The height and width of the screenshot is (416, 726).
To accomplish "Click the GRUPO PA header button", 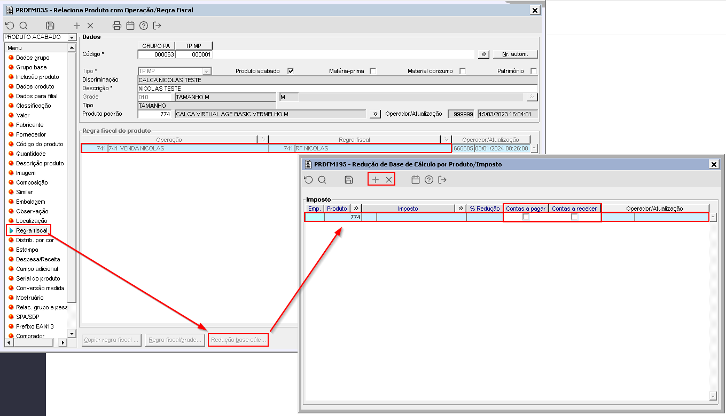I will [x=156, y=46].
